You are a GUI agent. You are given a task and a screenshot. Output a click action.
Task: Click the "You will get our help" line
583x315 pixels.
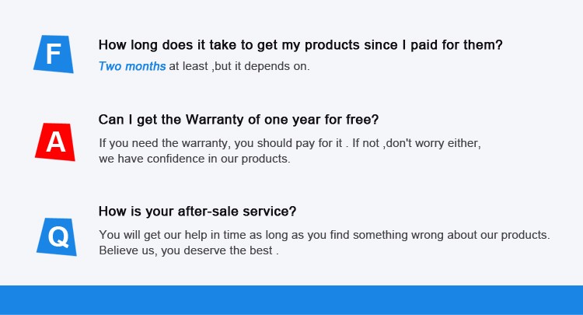(x=324, y=234)
